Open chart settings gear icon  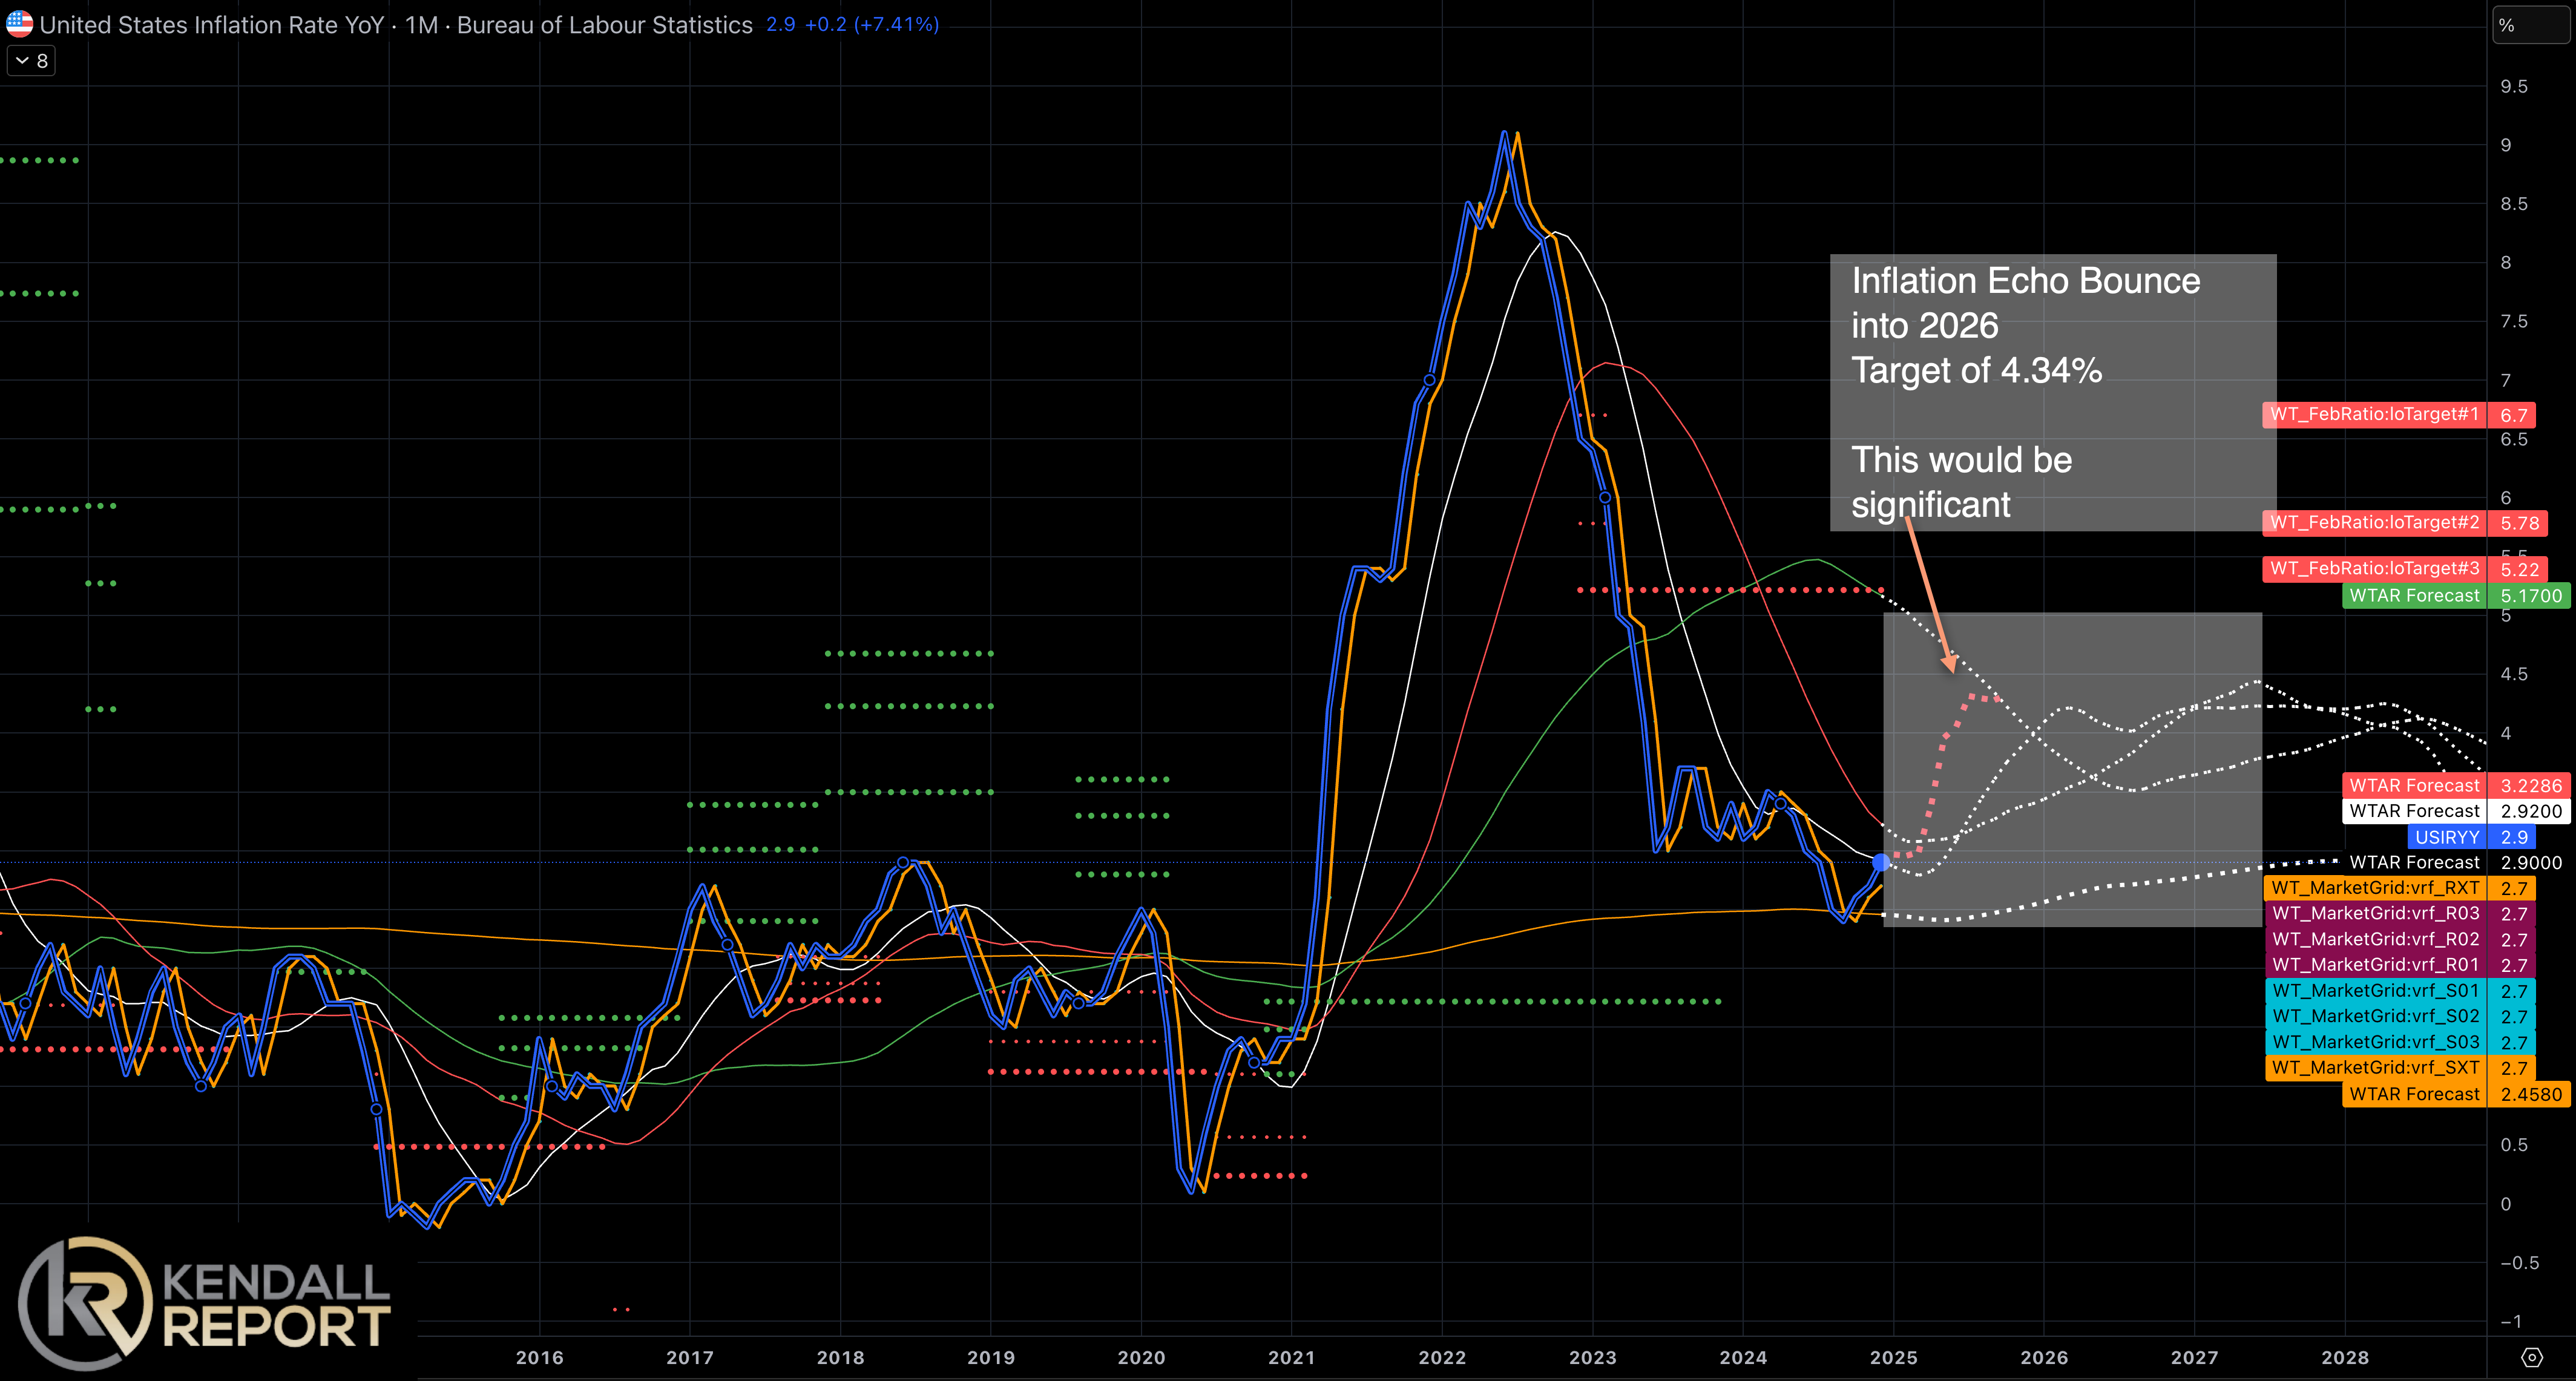point(2531,1357)
